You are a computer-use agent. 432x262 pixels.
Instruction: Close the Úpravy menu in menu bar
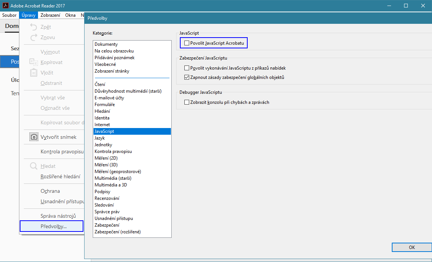click(29, 15)
